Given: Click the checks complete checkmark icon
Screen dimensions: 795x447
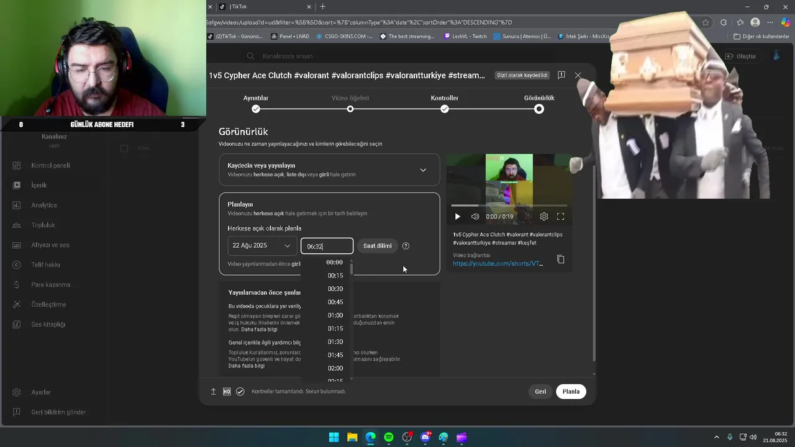Looking at the screenshot, I should coord(240,392).
